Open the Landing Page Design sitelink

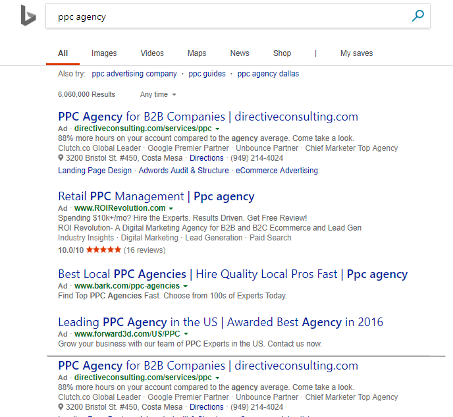coord(95,171)
